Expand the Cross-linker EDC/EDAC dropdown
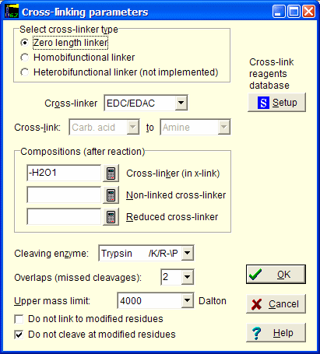The image size is (320, 354). click(181, 103)
